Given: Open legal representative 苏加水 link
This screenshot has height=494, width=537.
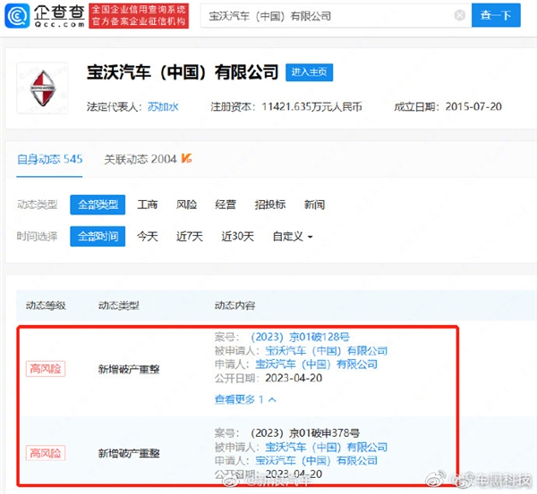Looking at the screenshot, I should pos(163,107).
